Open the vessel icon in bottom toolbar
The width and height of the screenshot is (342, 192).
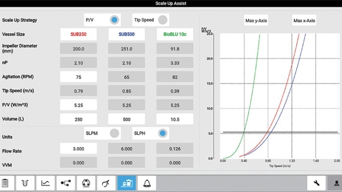point(25,183)
